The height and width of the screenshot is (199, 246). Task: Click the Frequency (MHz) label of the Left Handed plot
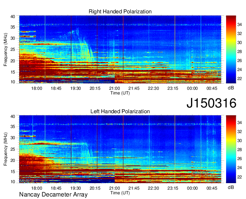[5, 149]
